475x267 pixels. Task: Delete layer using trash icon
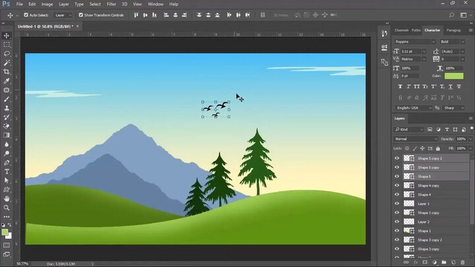tap(462, 262)
